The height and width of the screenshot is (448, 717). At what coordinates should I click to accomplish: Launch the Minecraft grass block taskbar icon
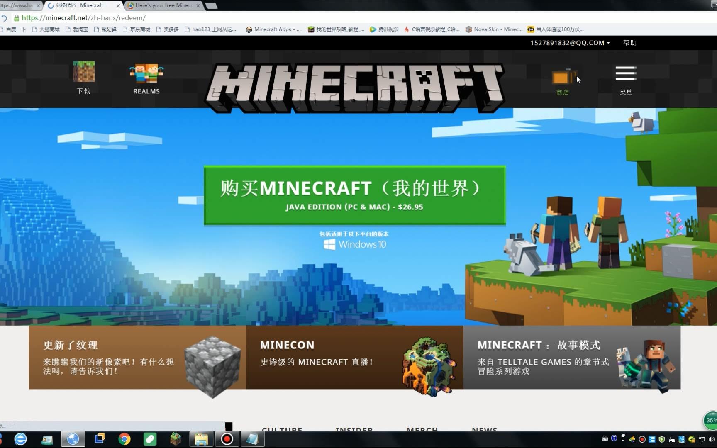pyautogui.click(x=176, y=439)
